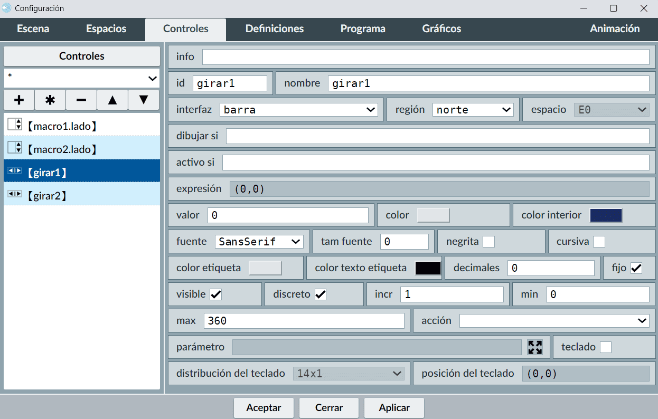
Task: Move control down with the down arrow
Action: tap(144, 100)
